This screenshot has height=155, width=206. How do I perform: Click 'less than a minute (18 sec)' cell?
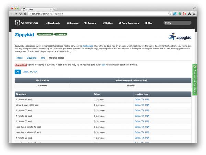pyautogui.click(x=54, y=132)
